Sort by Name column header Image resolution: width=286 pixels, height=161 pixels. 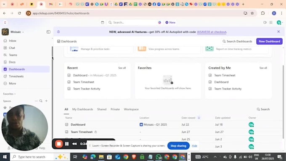click(x=69, y=118)
